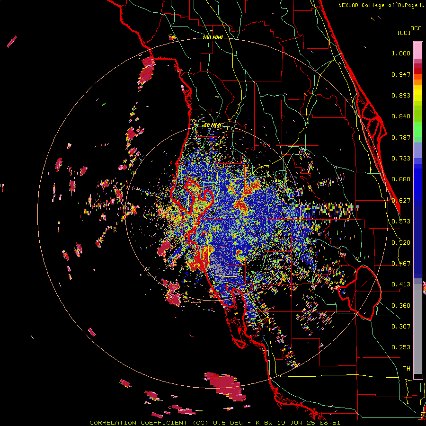Screen dimensions: 426x426
Task: Select the 0.520 value on the scale
Action: [401, 243]
